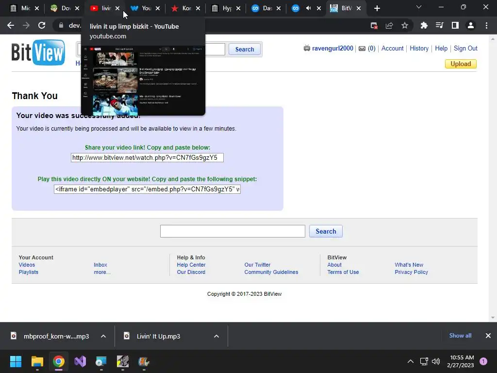Click the Sign Out link
This screenshot has width=497, height=373.
pyautogui.click(x=465, y=48)
